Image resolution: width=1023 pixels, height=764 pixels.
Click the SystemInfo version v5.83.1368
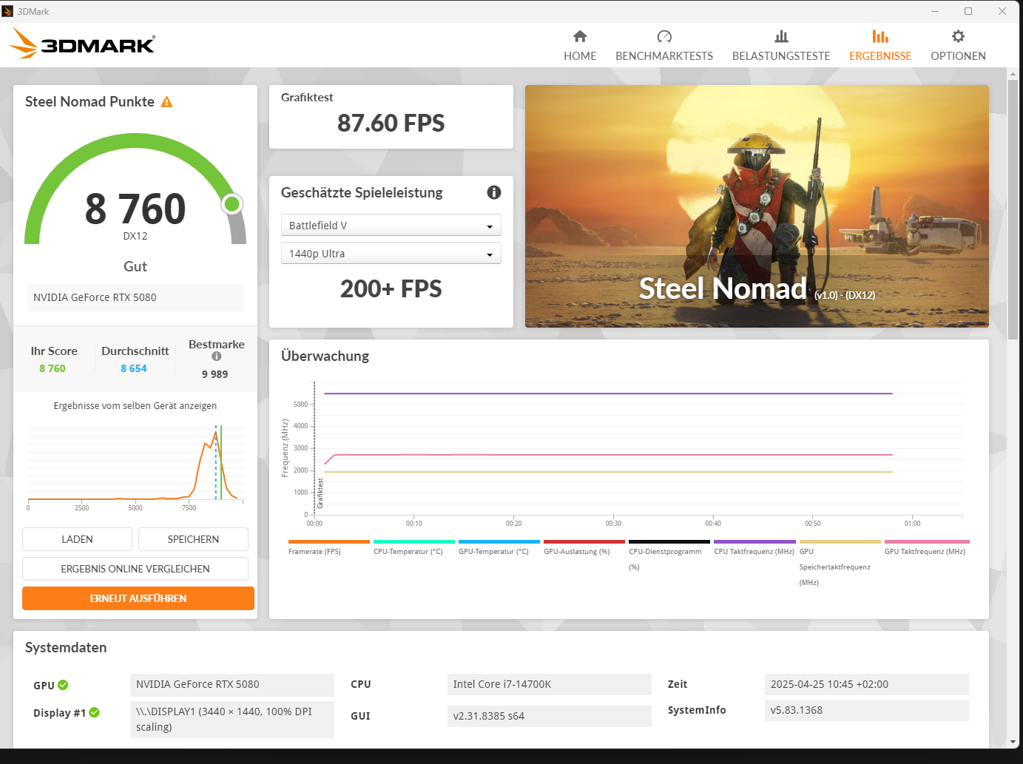(x=867, y=710)
